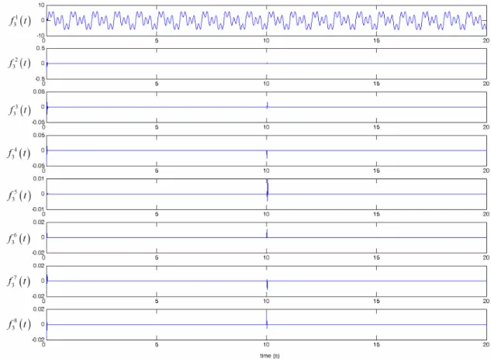This screenshot has width=491, height=359.
Task: Click the "0.05" upper tick of f₃⁴(t) plot
Action: 40,135
